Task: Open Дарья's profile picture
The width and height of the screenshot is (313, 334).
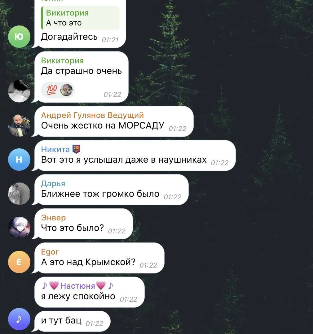Action: tap(19, 194)
